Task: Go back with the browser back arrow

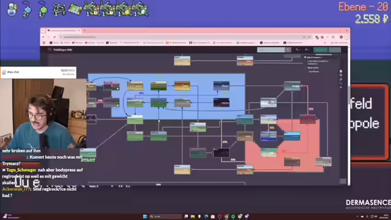Action: pyautogui.click(x=43, y=37)
